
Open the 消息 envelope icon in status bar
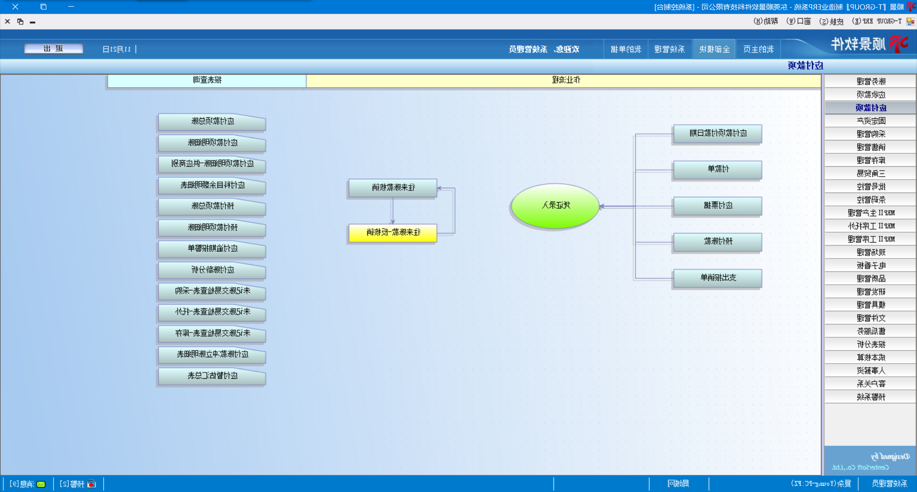pos(41,484)
